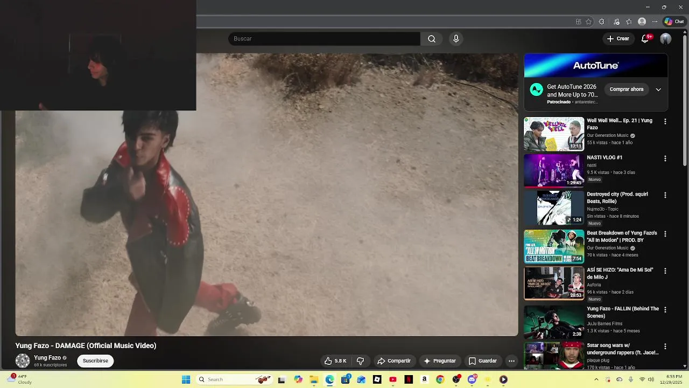Click the Yung Fazo channel avatar
Viewport: 689px width, 388px height.
click(x=23, y=361)
